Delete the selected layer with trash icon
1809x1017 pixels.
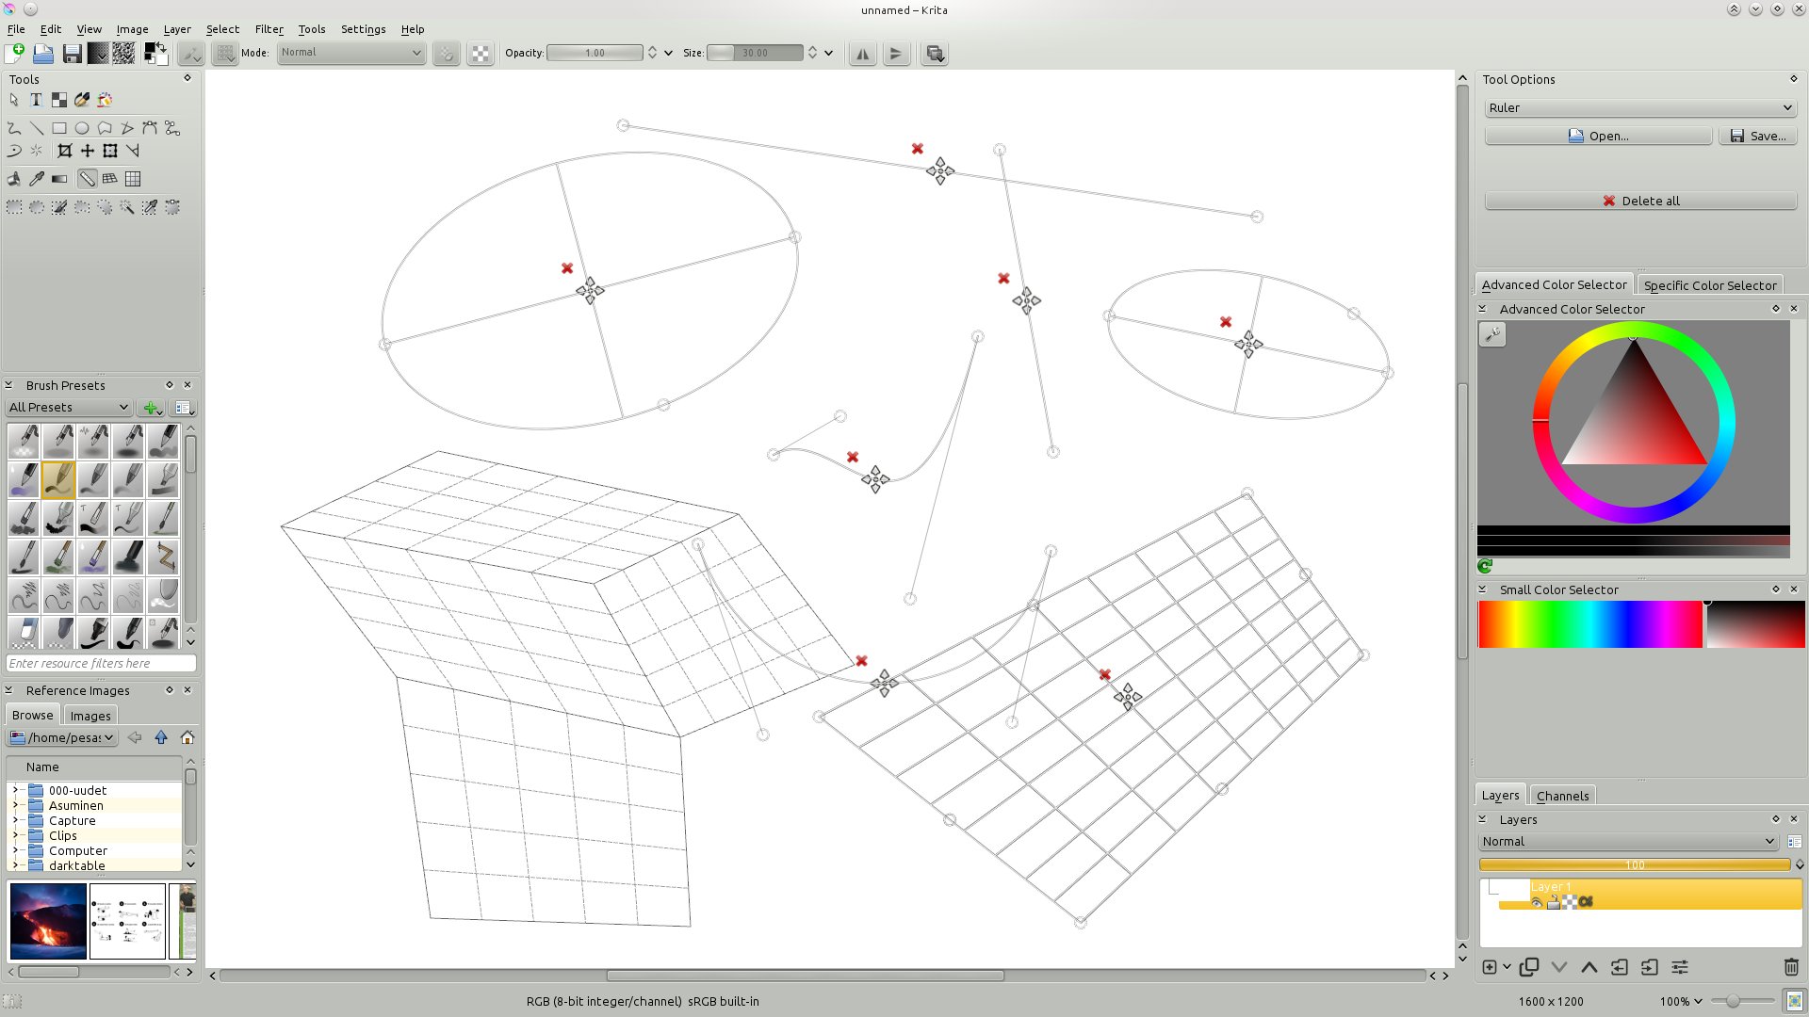(x=1791, y=967)
